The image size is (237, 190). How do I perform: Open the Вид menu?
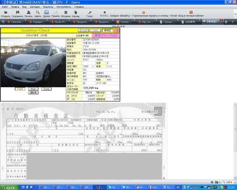[24, 7]
